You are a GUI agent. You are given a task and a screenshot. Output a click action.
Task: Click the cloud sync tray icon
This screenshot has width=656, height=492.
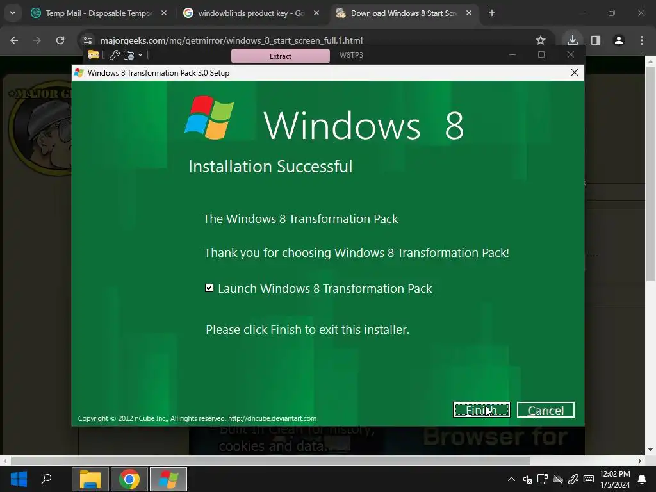pos(558,479)
